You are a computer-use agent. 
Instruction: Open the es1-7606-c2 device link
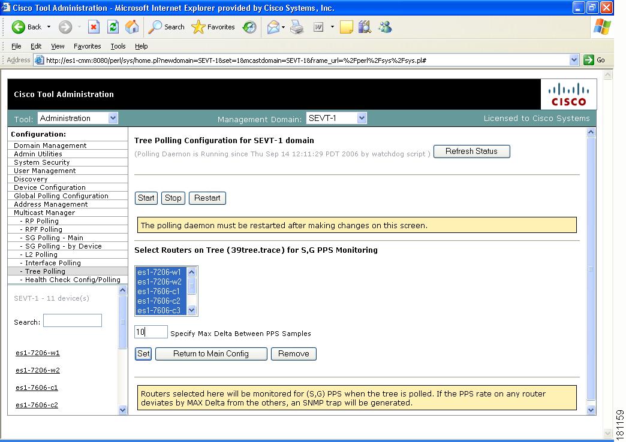[37, 405]
